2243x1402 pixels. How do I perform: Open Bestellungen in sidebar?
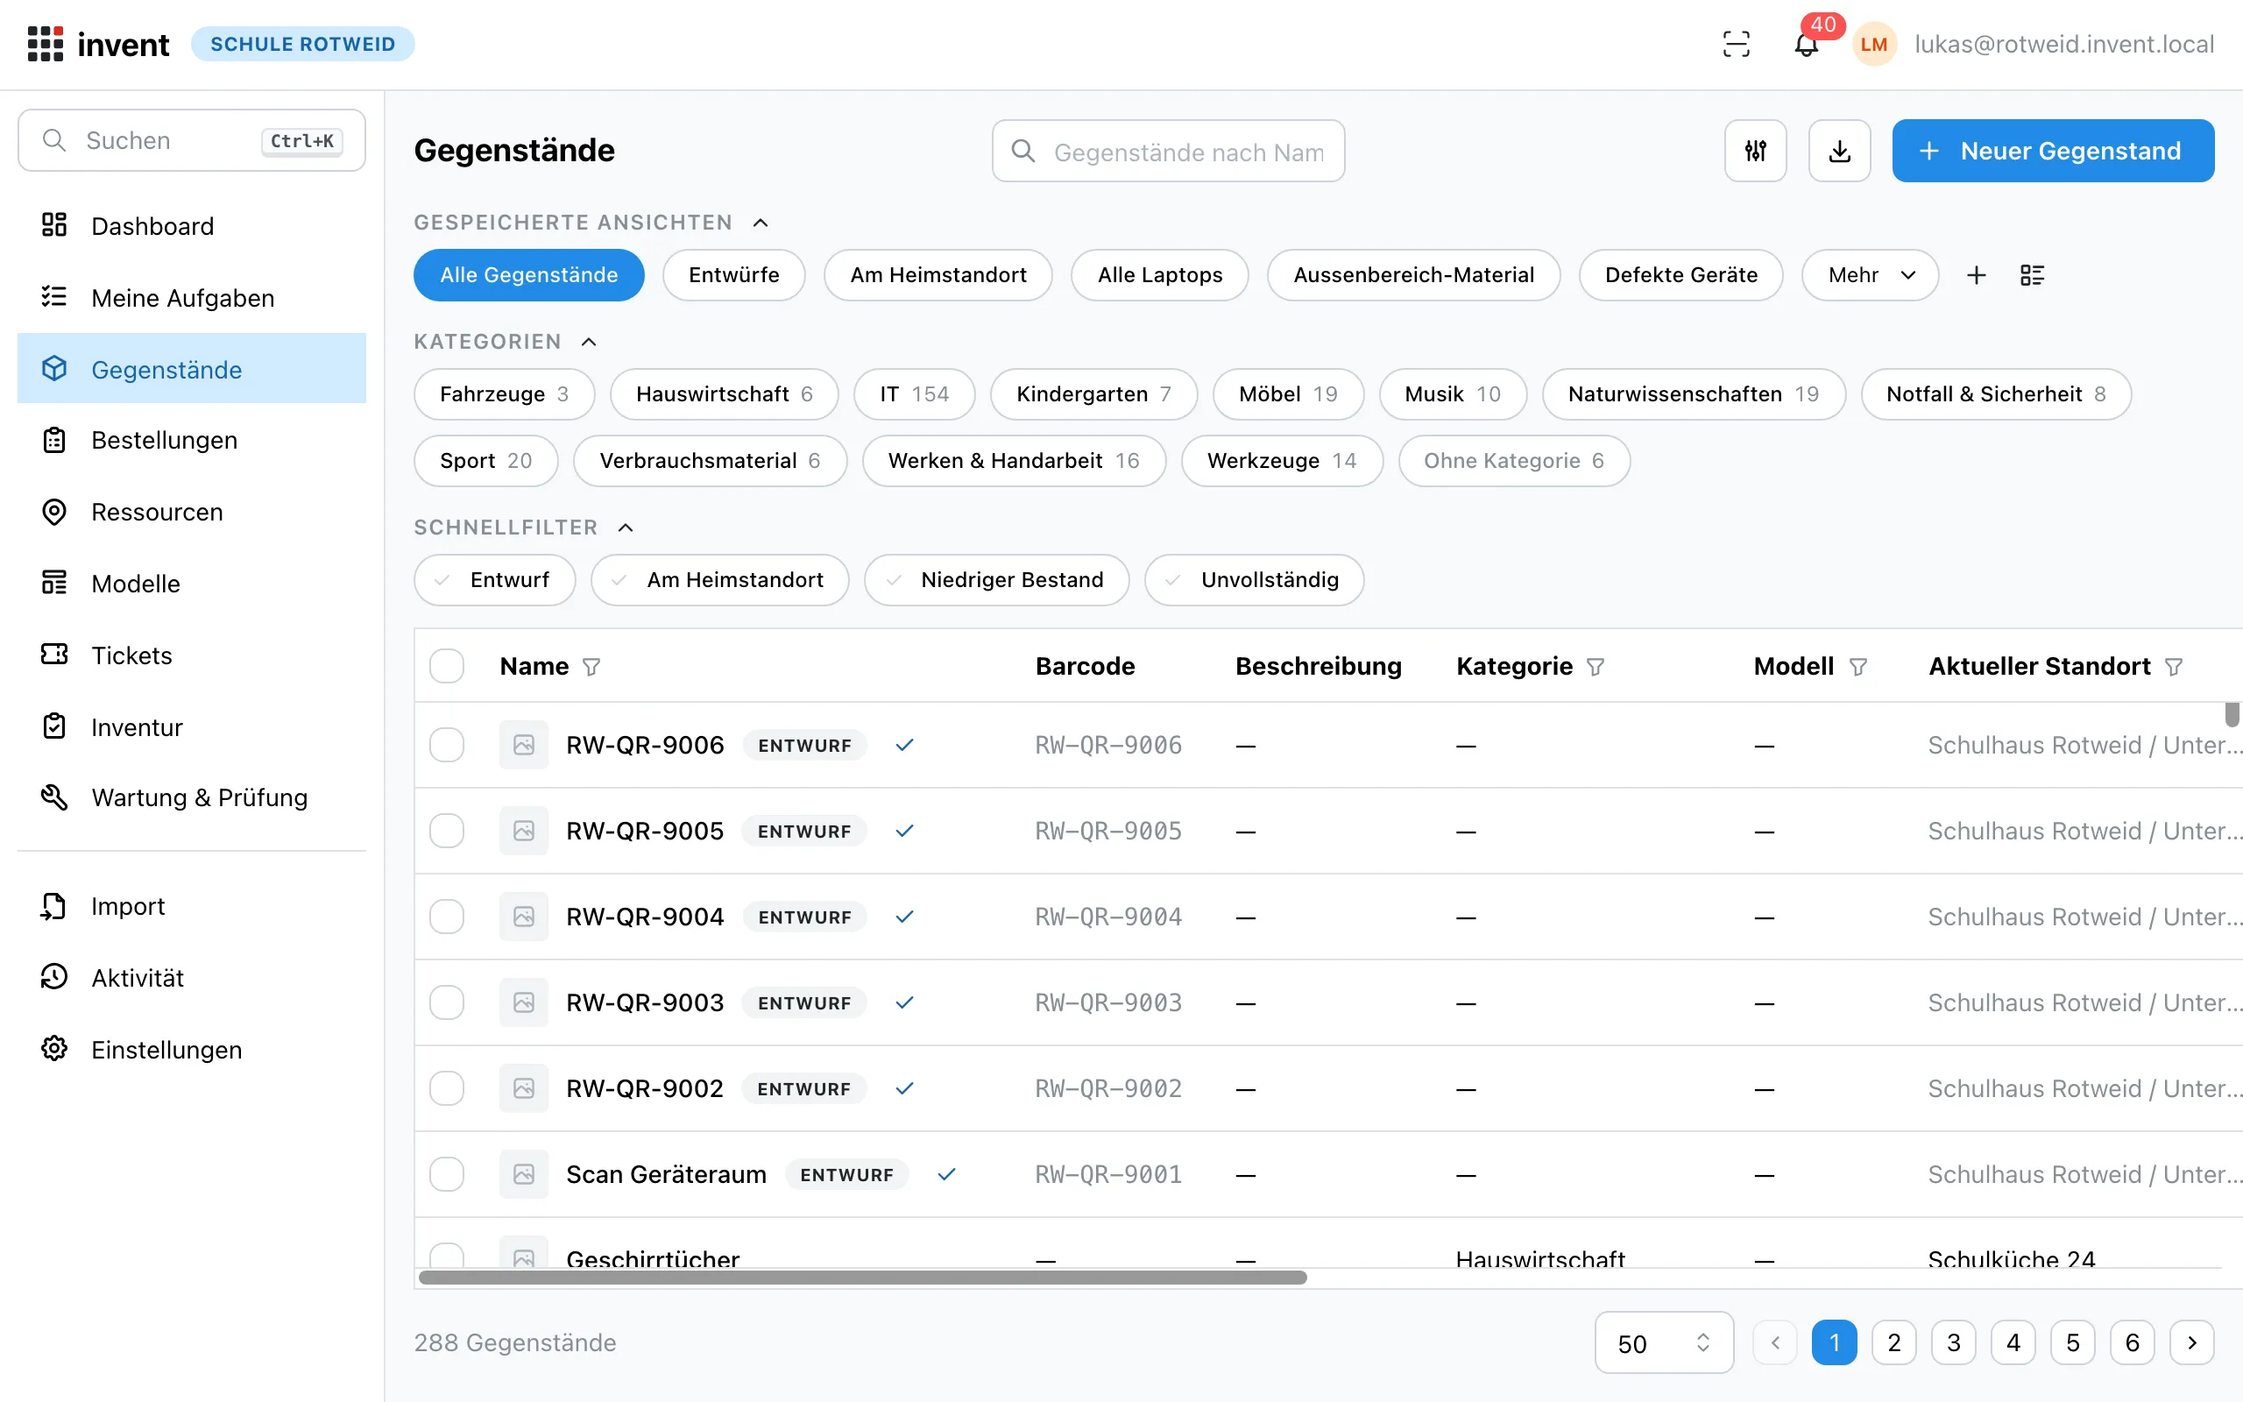(192, 440)
